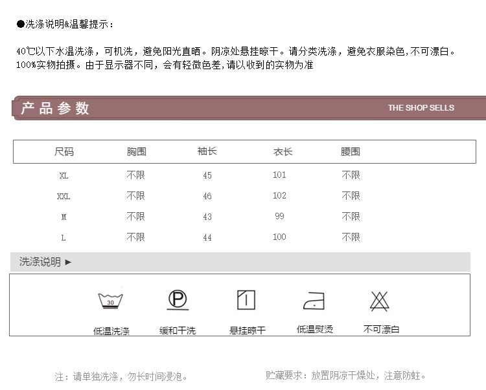This screenshot has height=390, width=486.
Task: Click the 尺码 column header
Action: point(64,151)
